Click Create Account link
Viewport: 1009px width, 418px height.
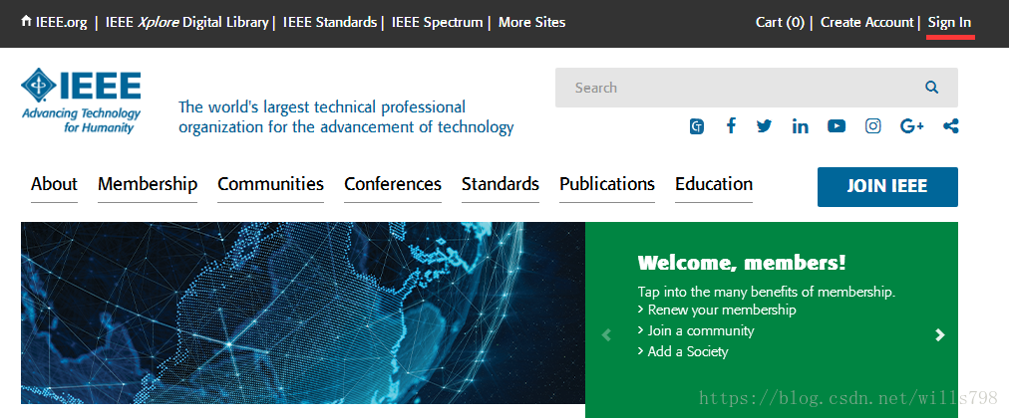[x=866, y=23]
